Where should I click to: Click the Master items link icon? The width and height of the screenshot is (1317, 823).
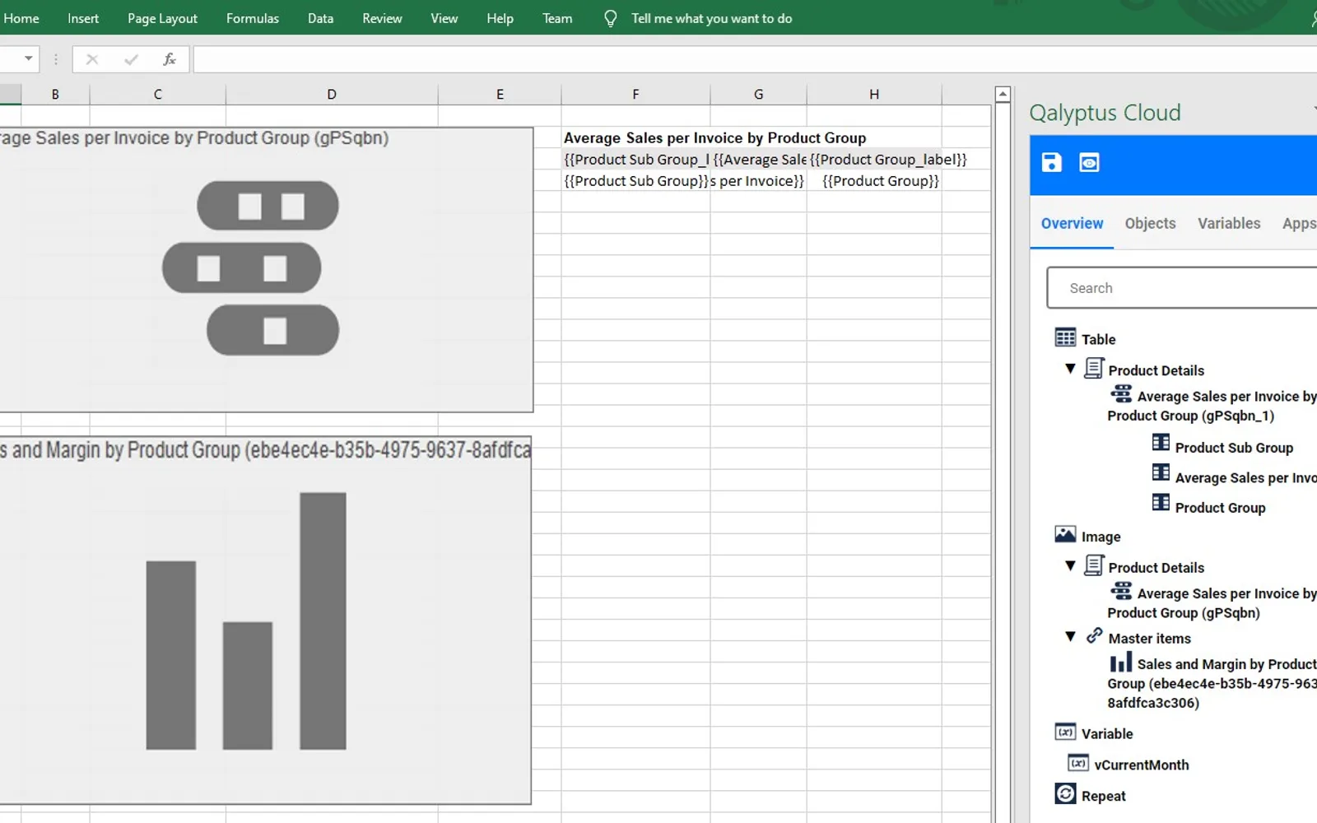tap(1094, 635)
